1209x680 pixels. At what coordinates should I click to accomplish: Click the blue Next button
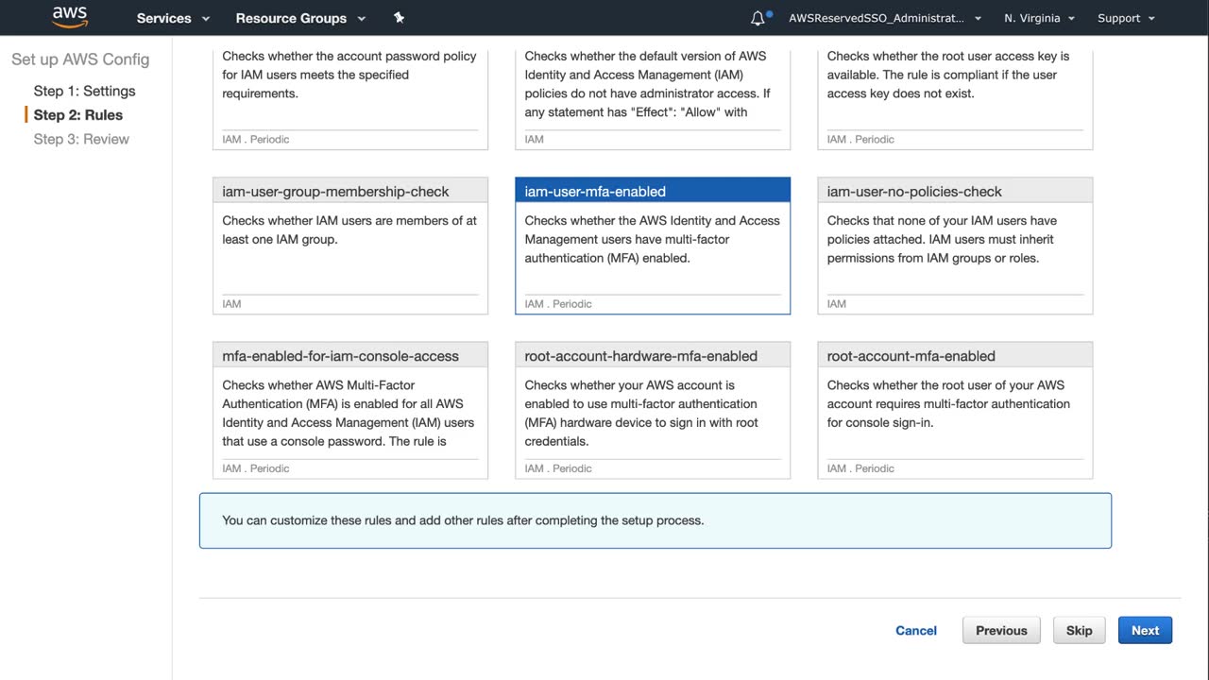(1145, 631)
